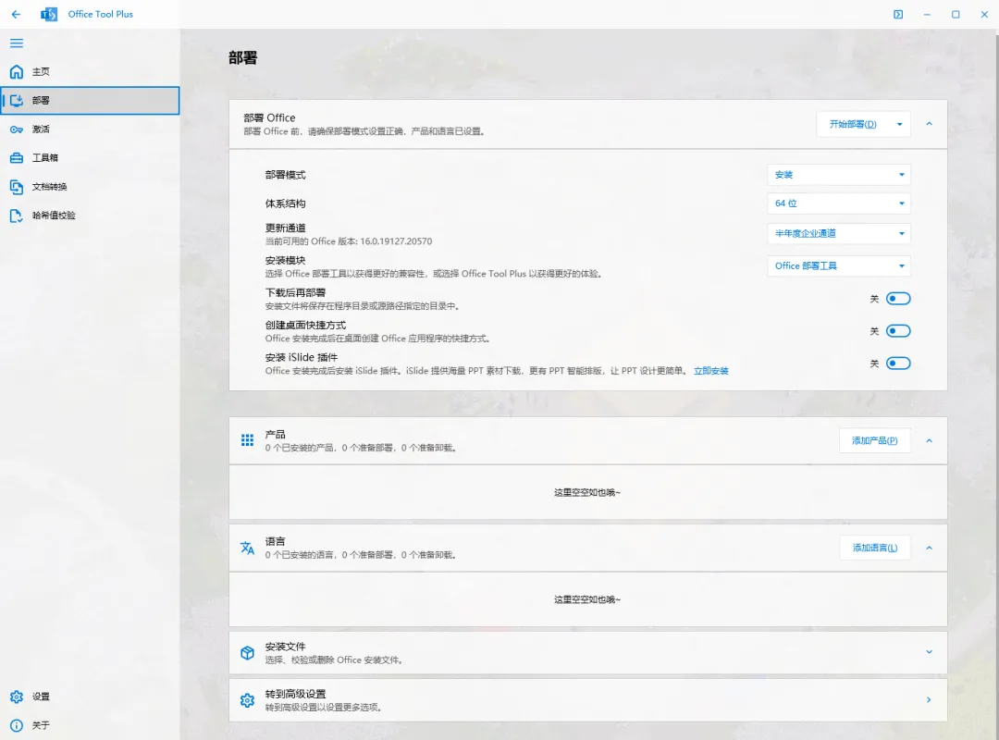Open the 工具箱 page
The height and width of the screenshot is (740, 999).
tap(90, 157)
